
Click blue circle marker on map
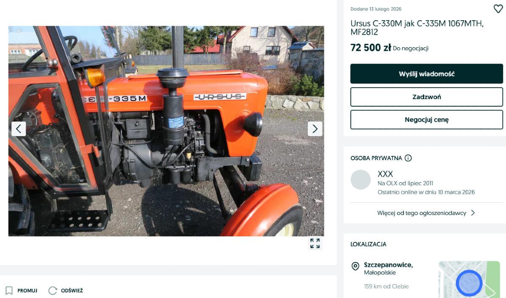click(469, 283)
